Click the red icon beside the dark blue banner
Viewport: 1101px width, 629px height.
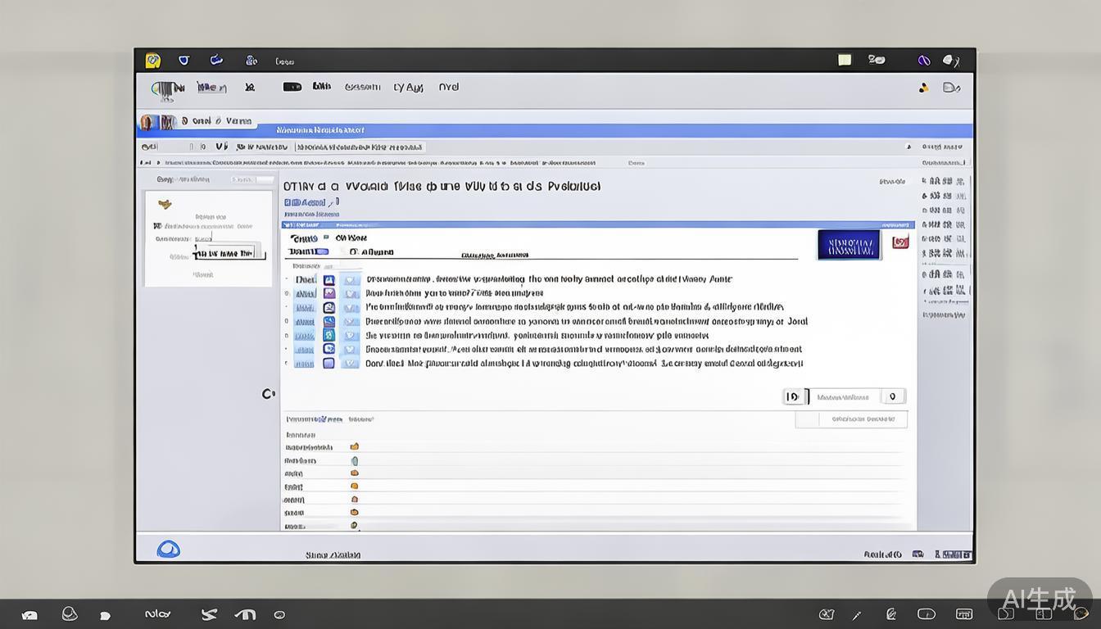pos(900,242)
